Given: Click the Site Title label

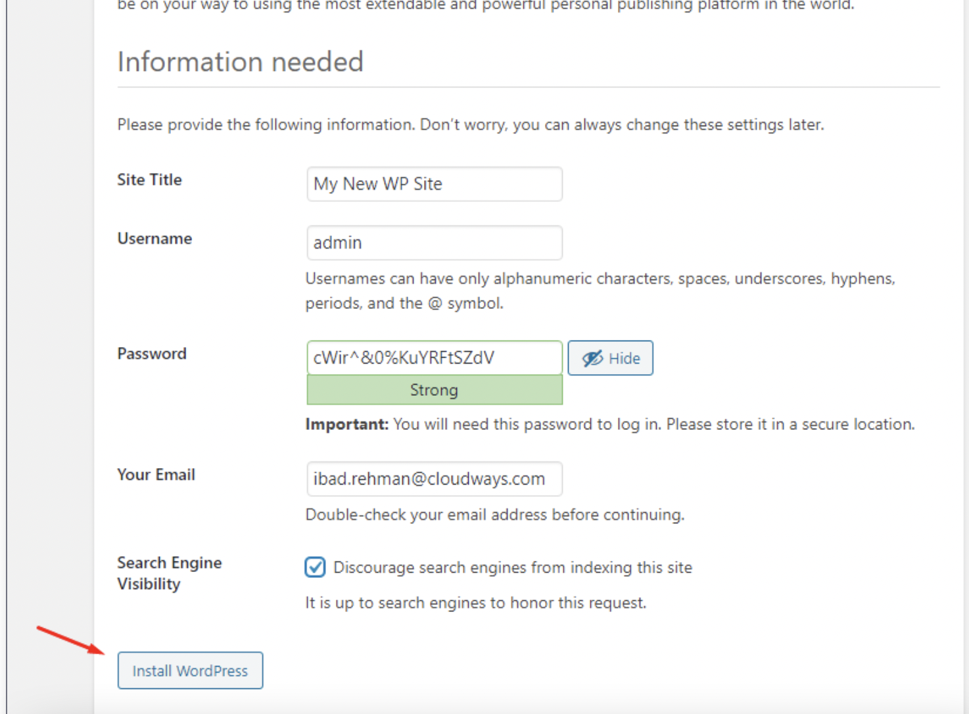Looking at the screenshot, I should click(149, 179).
